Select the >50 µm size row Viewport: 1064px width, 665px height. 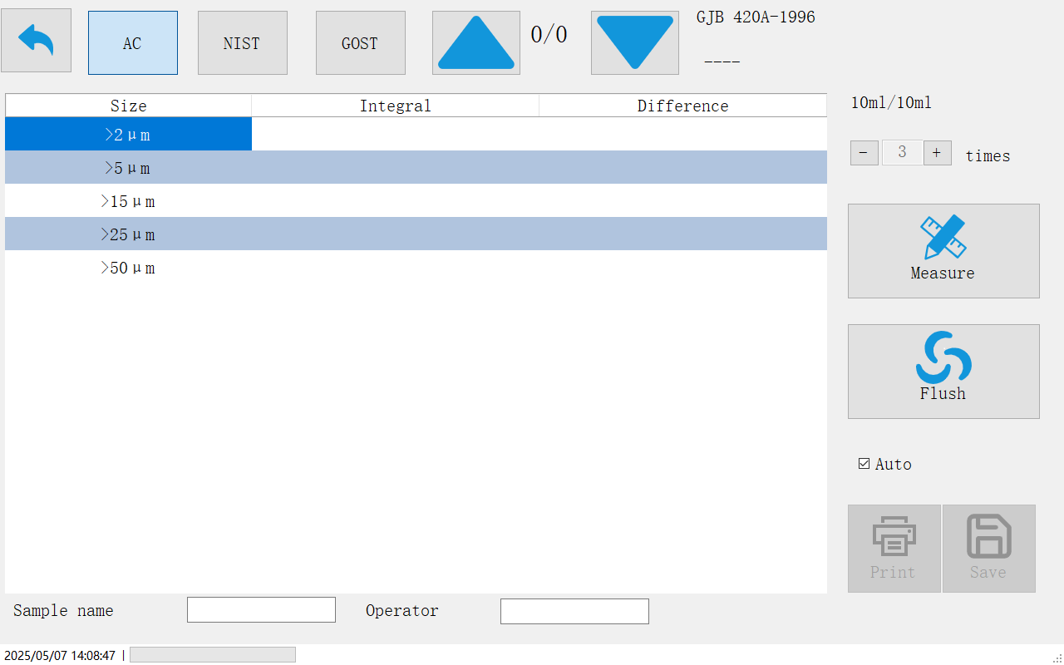tap(128, 268)
